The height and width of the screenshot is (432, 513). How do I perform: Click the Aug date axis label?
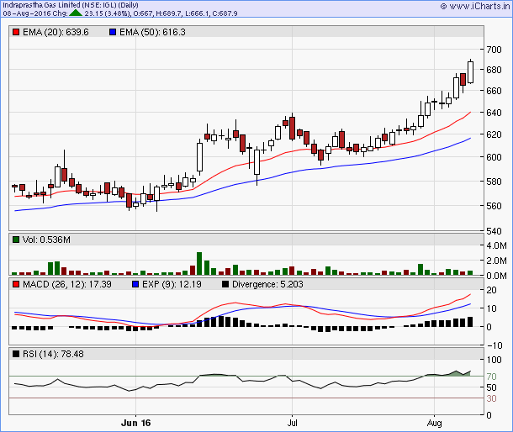point(435,423)
